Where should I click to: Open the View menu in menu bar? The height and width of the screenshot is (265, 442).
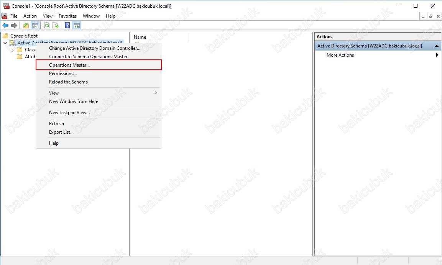48,16
